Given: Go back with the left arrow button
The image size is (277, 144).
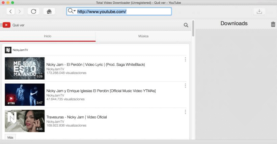Looking at the screenshot, I should 10,12.
